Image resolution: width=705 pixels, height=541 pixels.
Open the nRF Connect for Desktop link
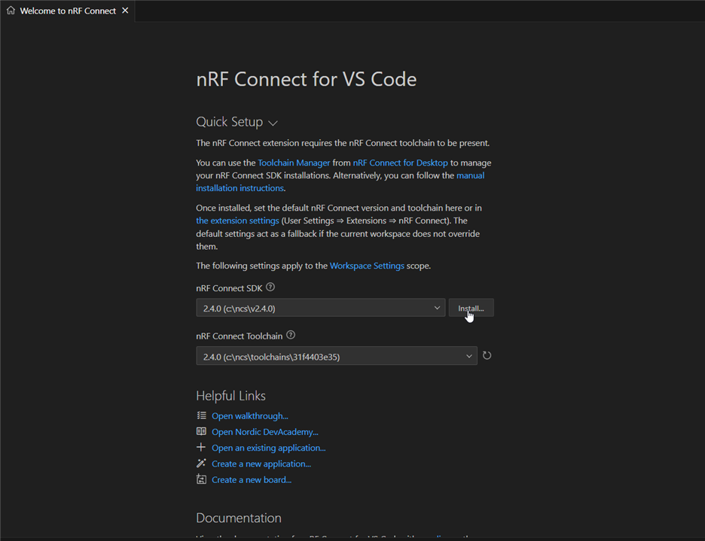[400, 163]
